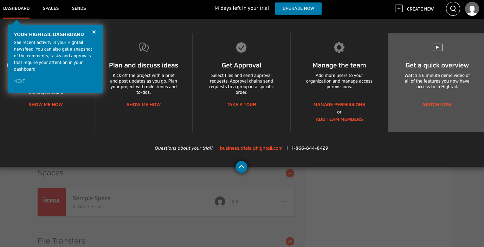Click the checkmark icon above Get Approval
Image resolution: width=484 pixels, height=247 pixels.
pos(241,47)
